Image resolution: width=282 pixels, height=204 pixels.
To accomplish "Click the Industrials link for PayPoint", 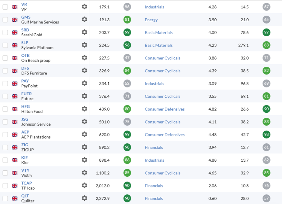I will [154, 84].
